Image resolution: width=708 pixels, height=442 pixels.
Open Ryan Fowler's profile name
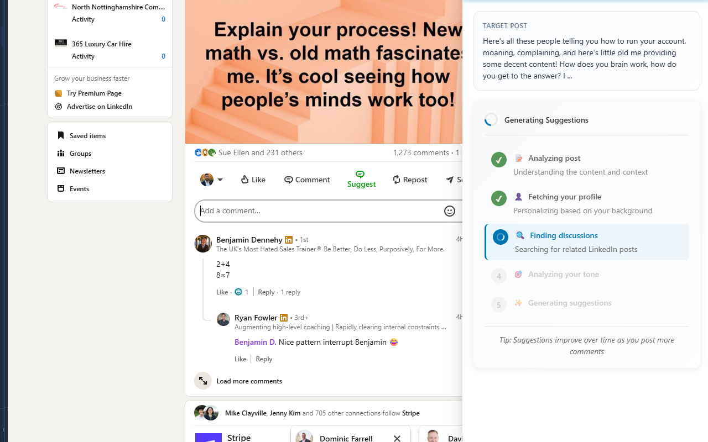pyautogui.click(x=256, y=318)
